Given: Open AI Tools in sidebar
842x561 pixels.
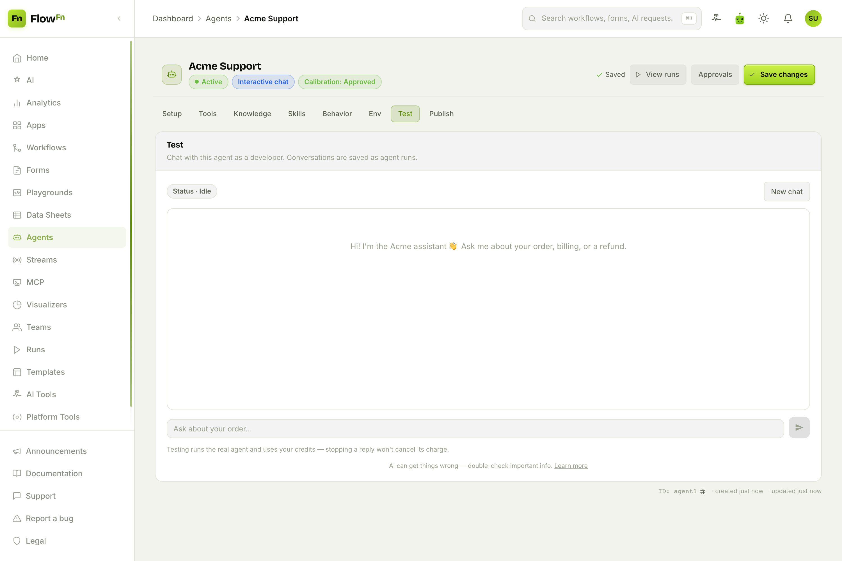Looking at the screenshot, I should click(x=67, y=394).
